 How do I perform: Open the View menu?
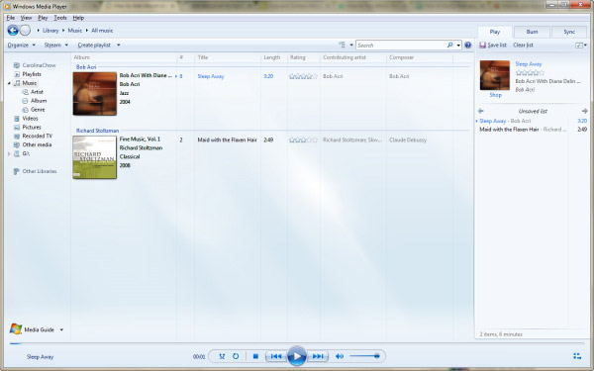click(26, 18)
